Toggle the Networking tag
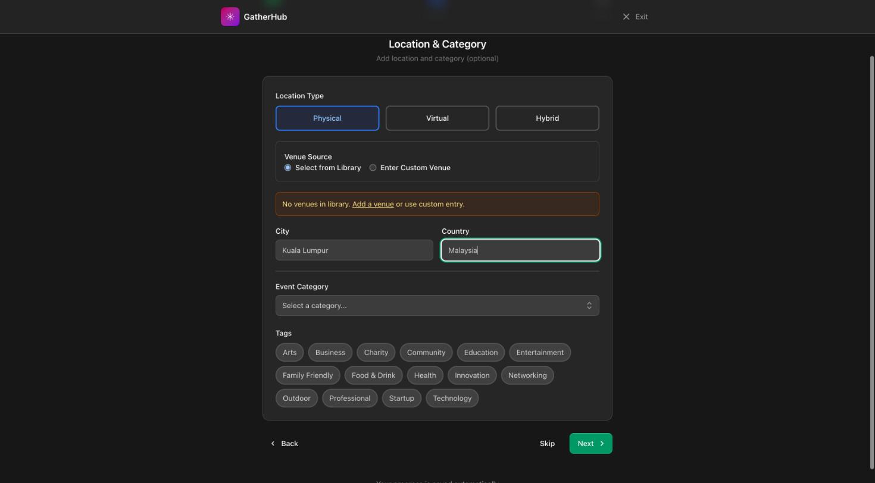875x483 pixels. coord(527,375)
